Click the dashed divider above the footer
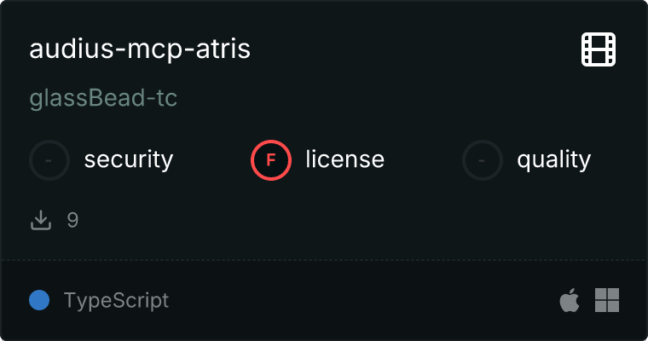 pyautogui.click(x=324, y=260)
